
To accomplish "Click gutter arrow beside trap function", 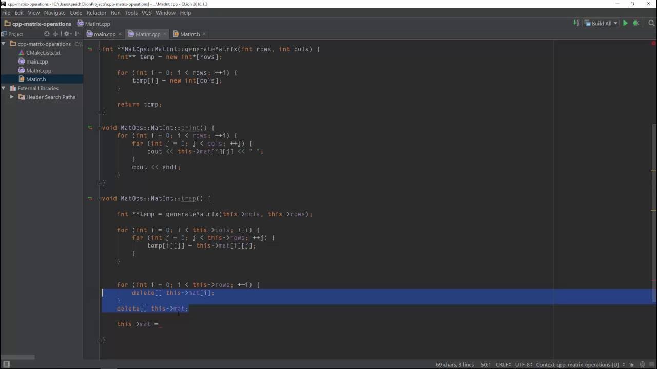I will point(90,198).
